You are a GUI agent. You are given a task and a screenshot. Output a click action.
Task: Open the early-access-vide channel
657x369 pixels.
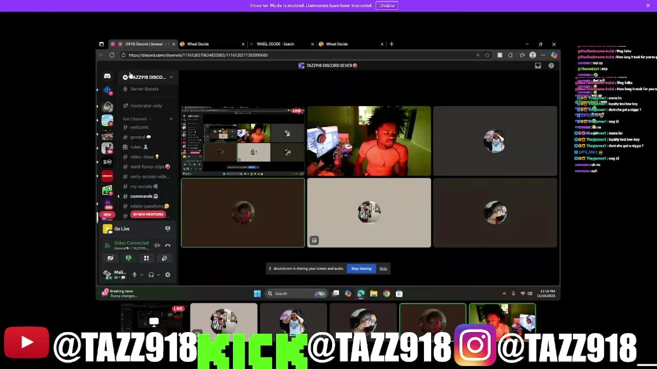coord(147,176)
